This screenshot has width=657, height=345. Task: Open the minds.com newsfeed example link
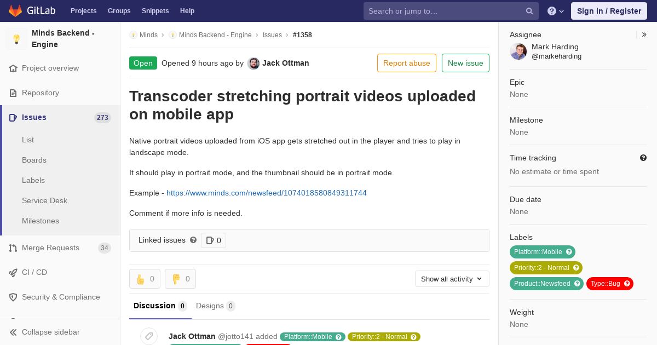pyautogui.click(x=267, y=193)
